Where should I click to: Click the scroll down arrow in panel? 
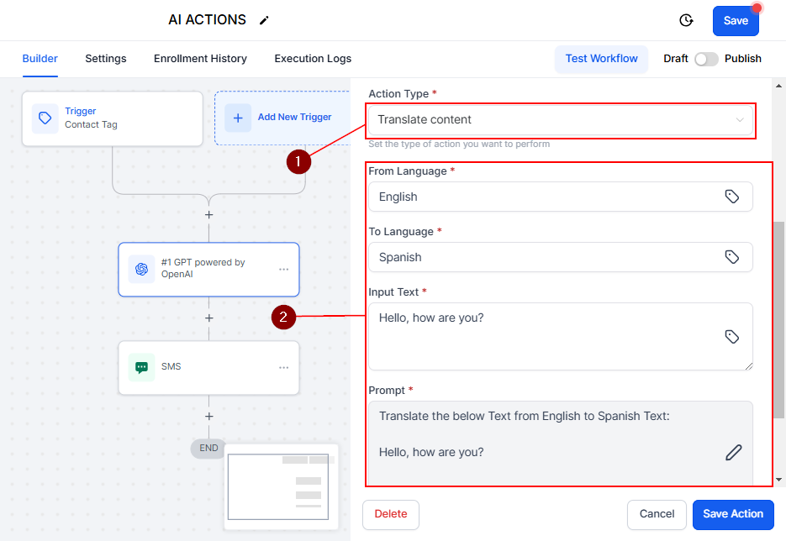pos(778,480)
